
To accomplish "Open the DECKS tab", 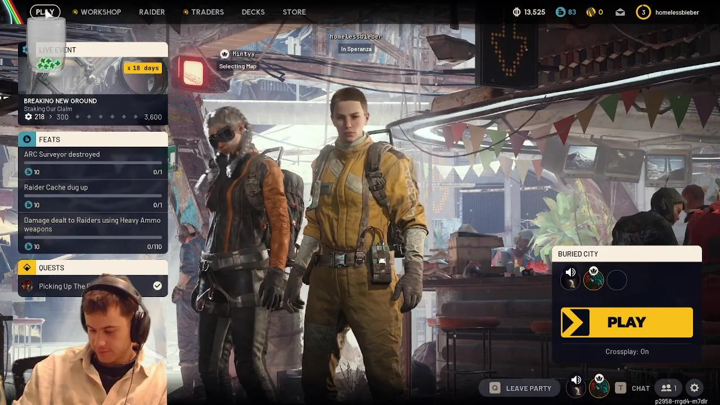I will tap(253, 12).
